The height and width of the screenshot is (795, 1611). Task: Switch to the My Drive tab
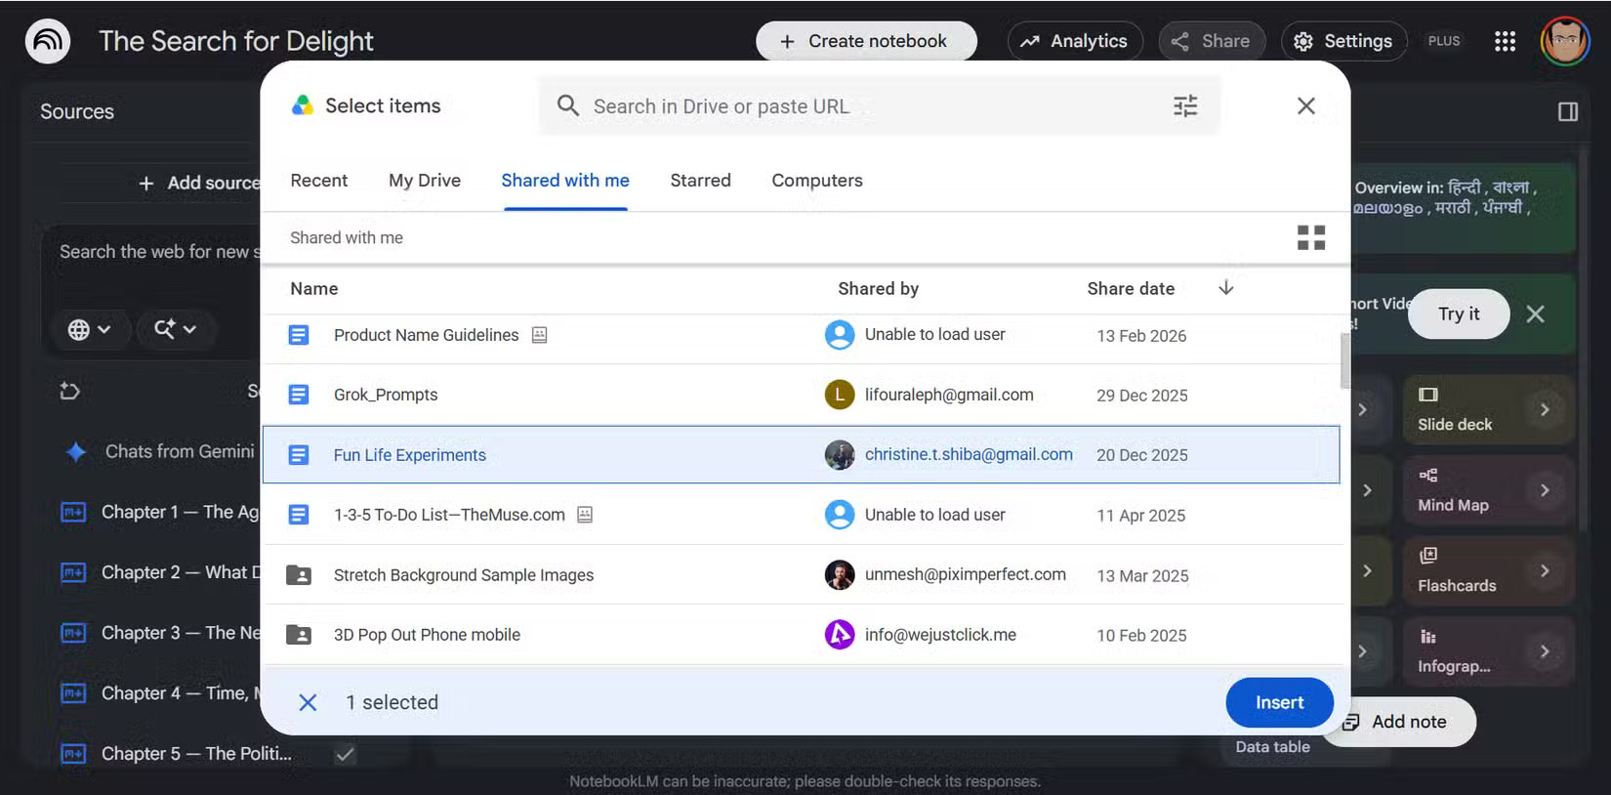tap(425, 181)
